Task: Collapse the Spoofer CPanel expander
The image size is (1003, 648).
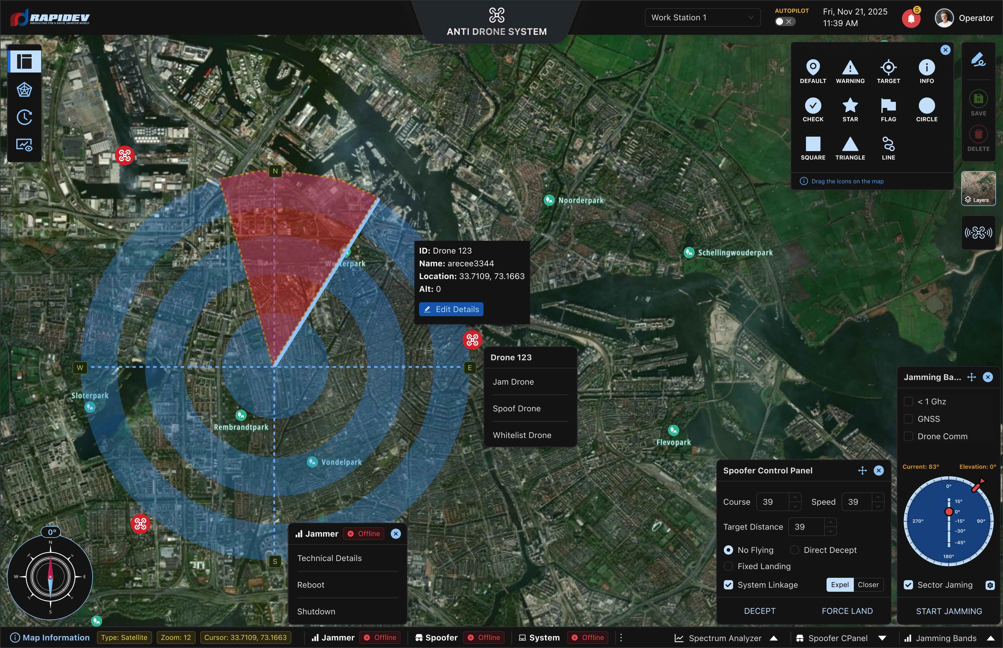Action: (x=883, y=638)
